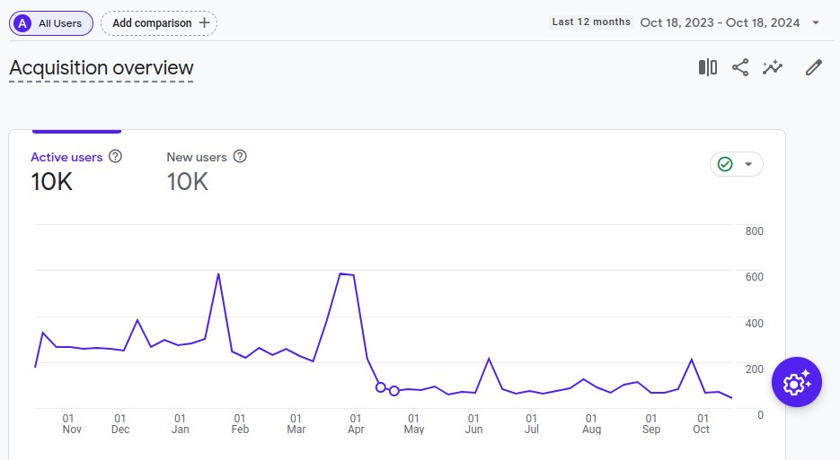This screenshot has height=460, width=840.
Task: Click help icon next to New users
Action: coord(240,157)
